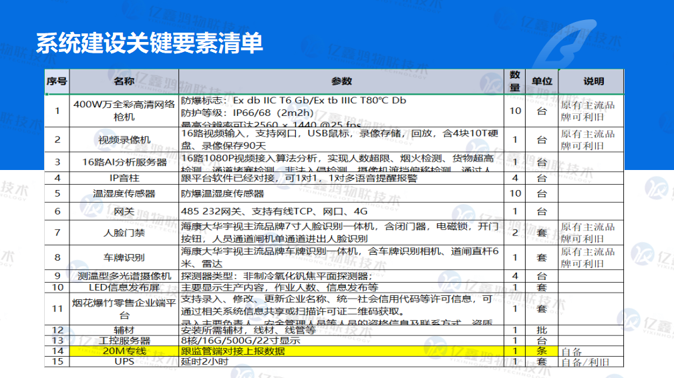This screenshot has height=378, width=674.
Task: Select the '数量' column header
Action: (x=515, y=81)
